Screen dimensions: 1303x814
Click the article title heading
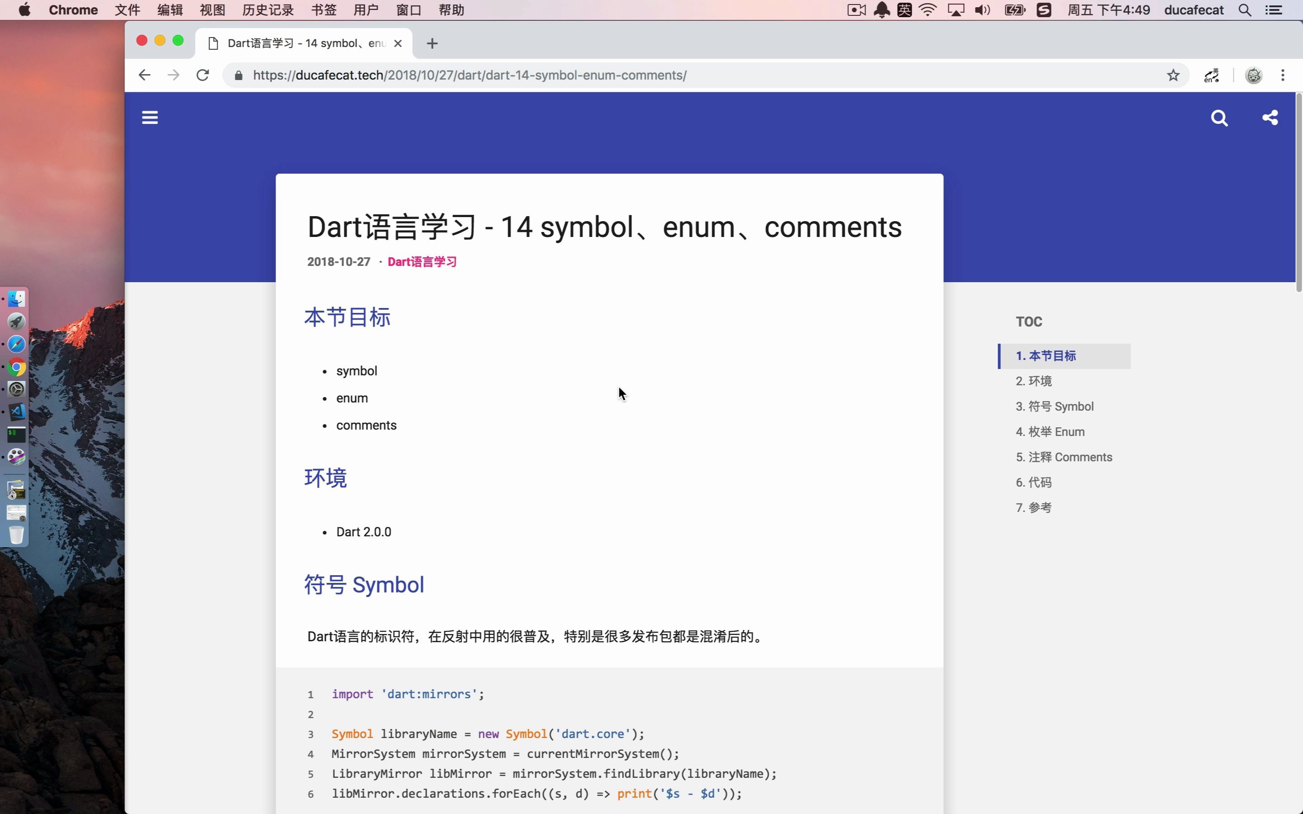pyautogui.click(x=604, y=227)
